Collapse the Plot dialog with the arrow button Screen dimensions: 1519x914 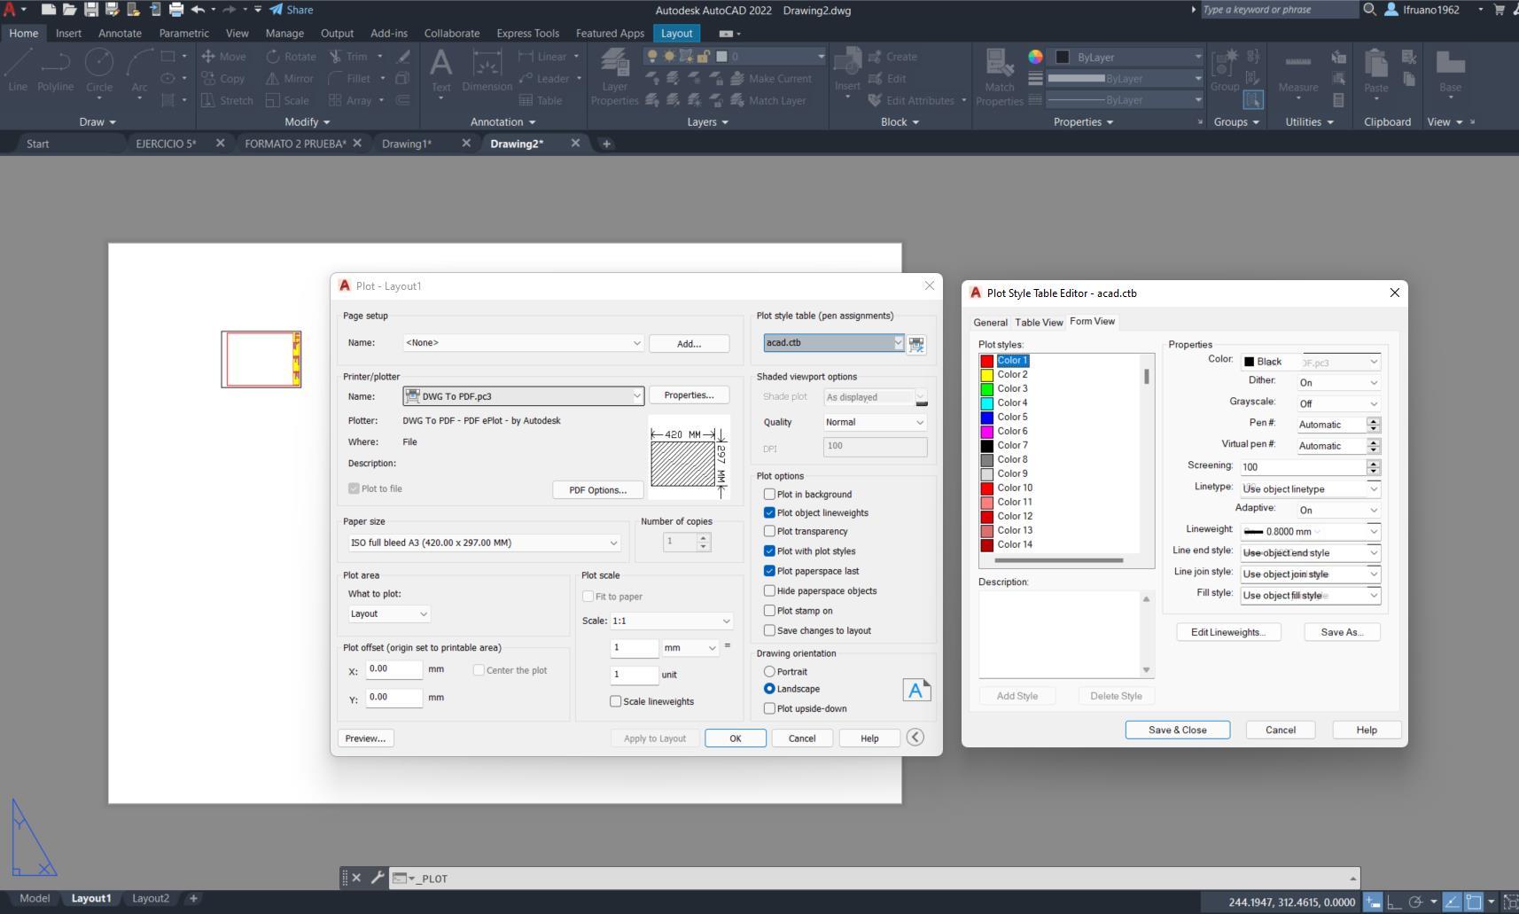(x=915, y=738)
